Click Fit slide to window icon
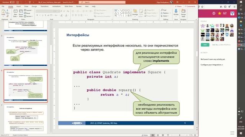Image resolution: width=245 pixels, height=137 pixels. pyautogui.click(x=195, y=135)
